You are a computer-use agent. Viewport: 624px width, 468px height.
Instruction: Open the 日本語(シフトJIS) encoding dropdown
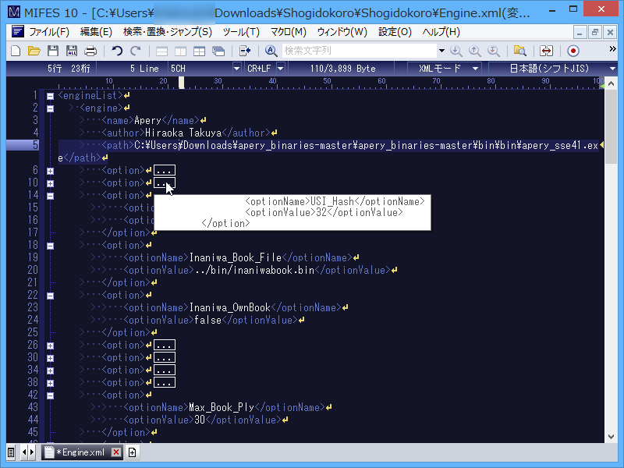612,68
